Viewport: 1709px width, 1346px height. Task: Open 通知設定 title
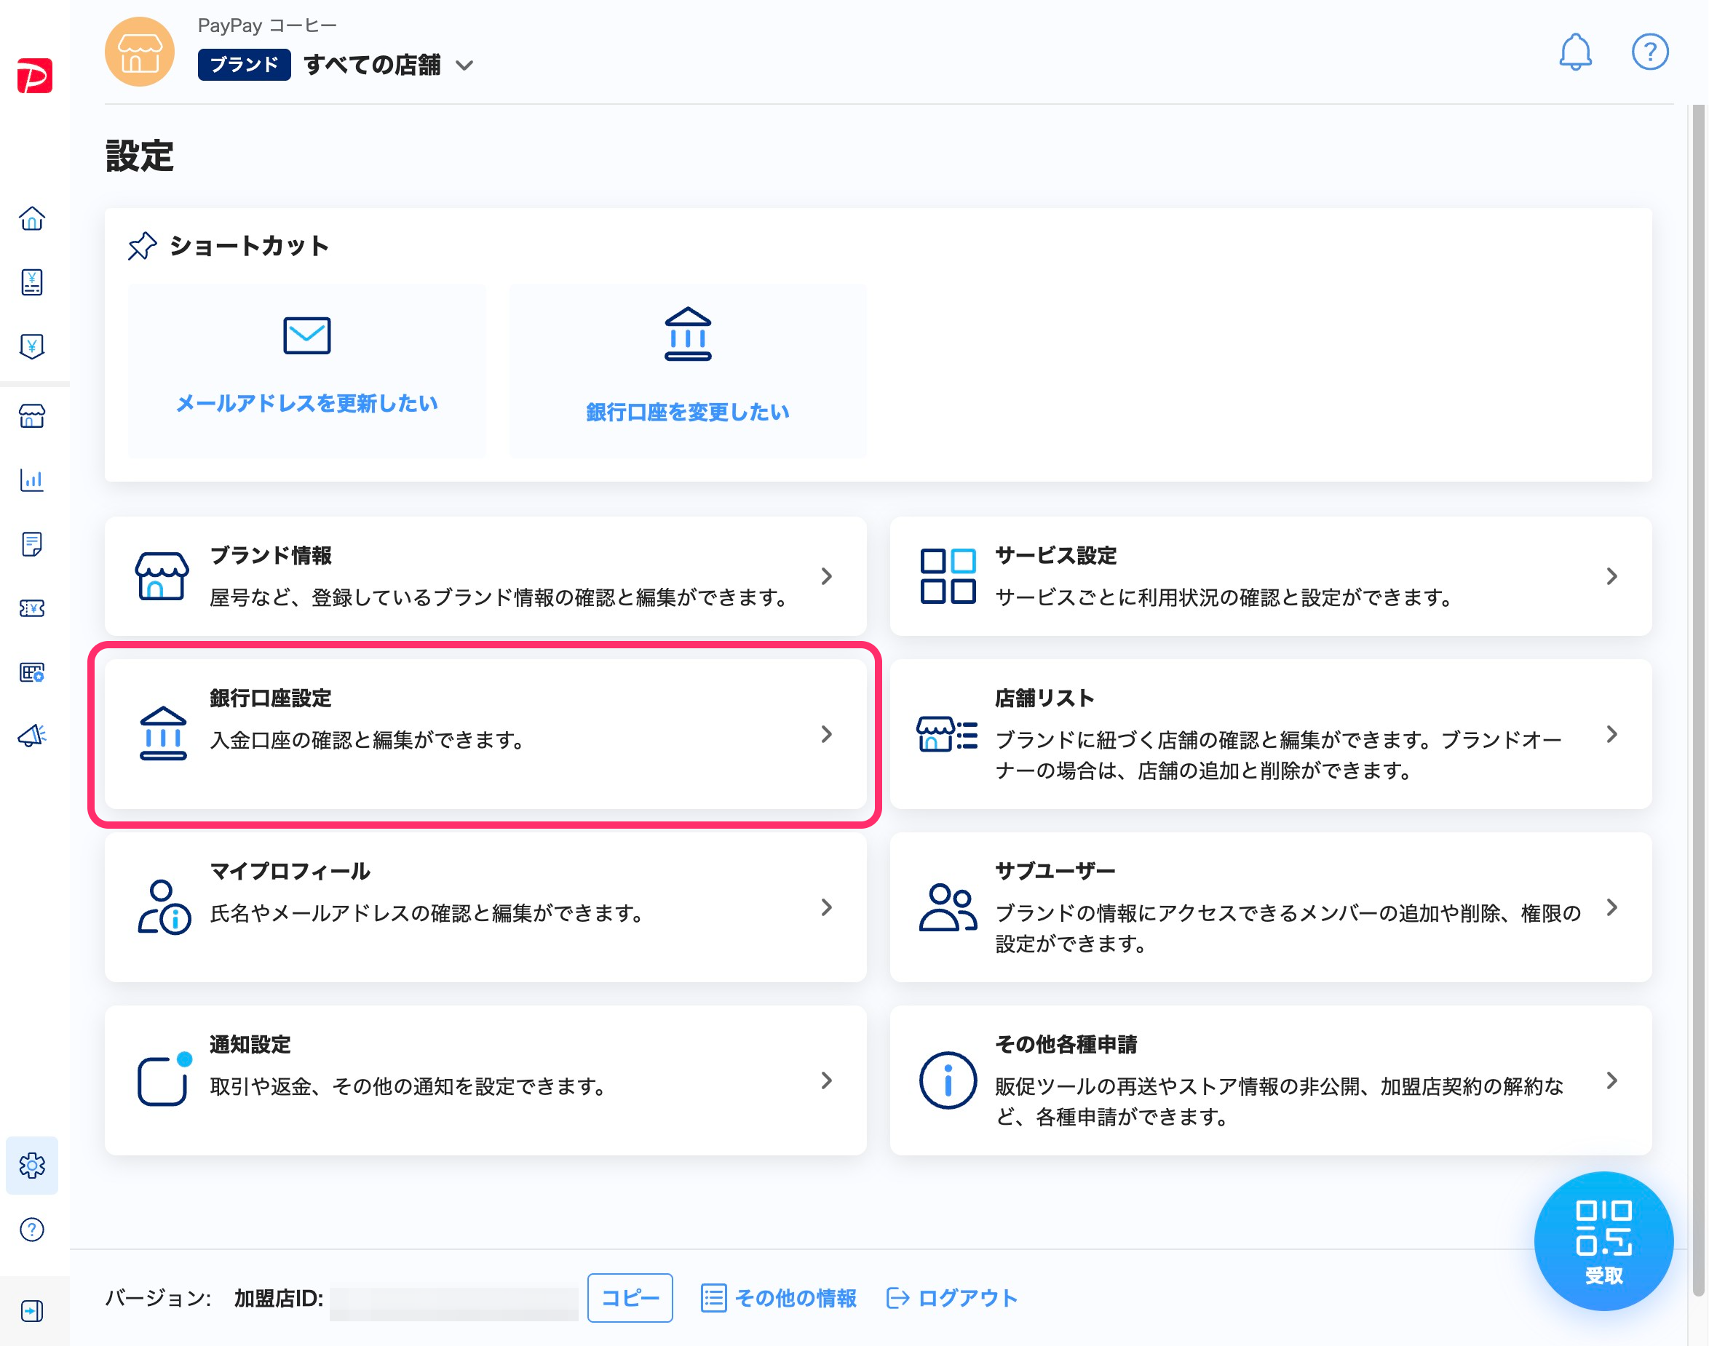point(250,1045)
